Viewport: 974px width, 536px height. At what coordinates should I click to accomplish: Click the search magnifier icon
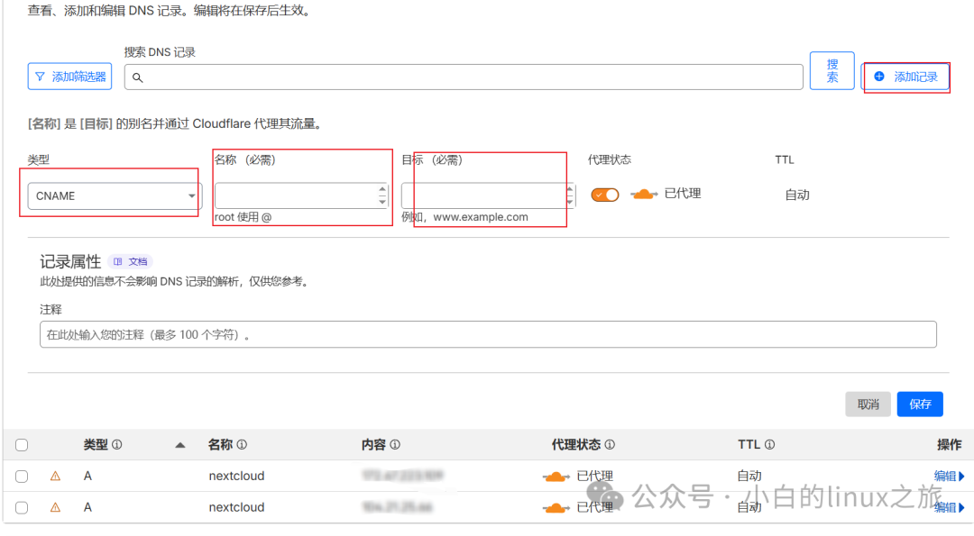(x=137, y=77)
